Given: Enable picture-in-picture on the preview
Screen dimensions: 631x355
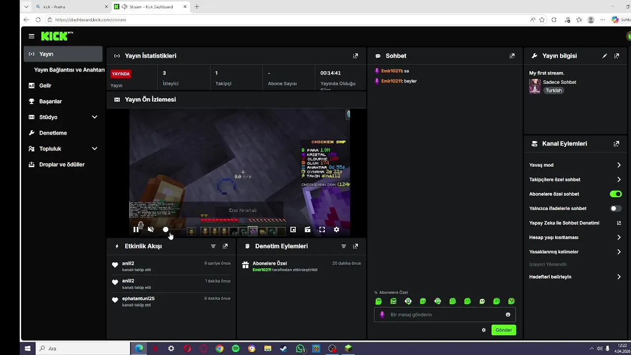Looking at the screenshot, I should pyautogui.click(x=293, y=230).
